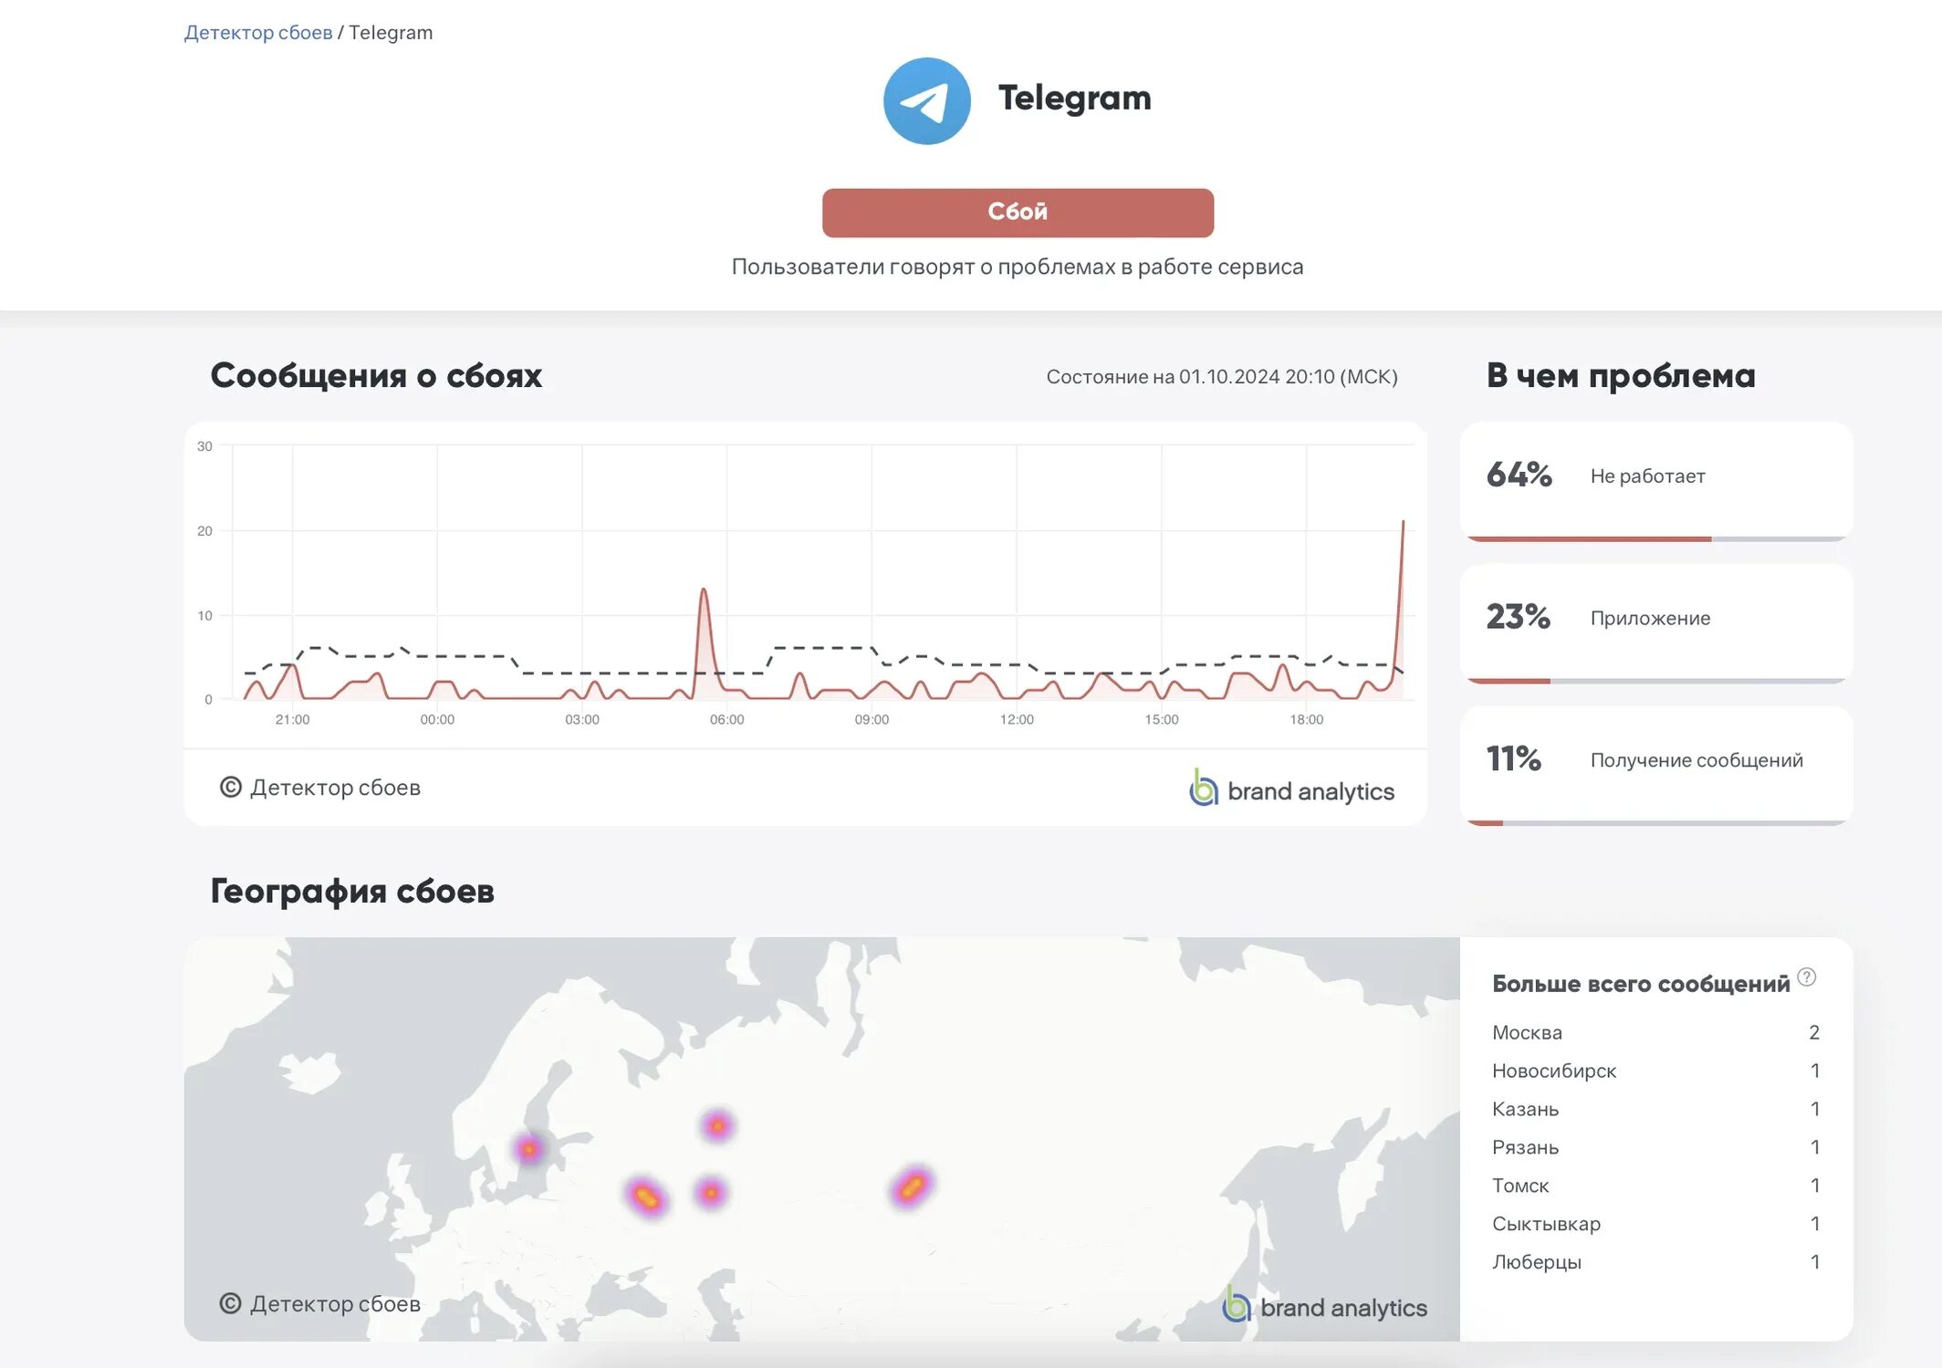Viewport: 1942px width, 1368px height.
Task: Click the red Сбой status button
Action: coord(1018,213)
